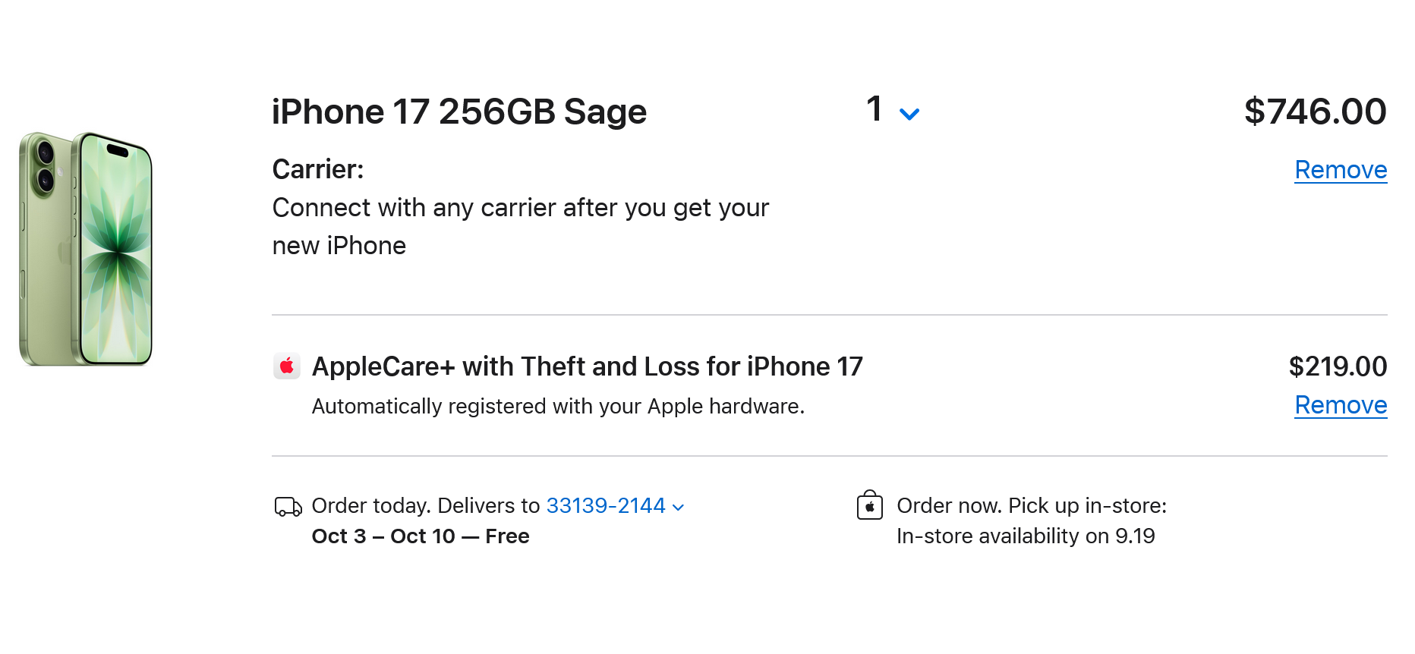This screenshot has width=1415, height=654.
Task: Click the 33139-2144 delivery zip code link
Action: click(x=605, y=505)
